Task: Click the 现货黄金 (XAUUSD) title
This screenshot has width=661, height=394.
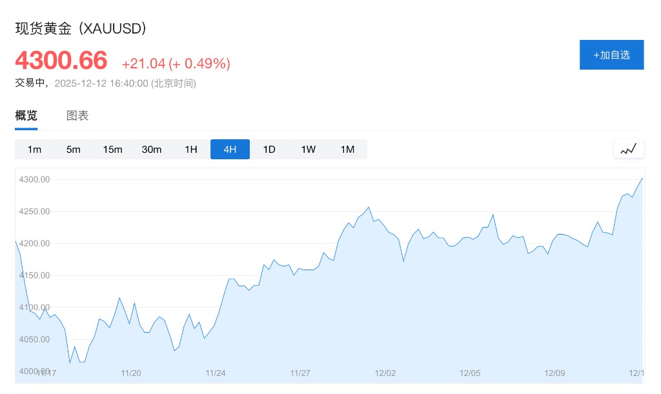Action: (81, 28)
